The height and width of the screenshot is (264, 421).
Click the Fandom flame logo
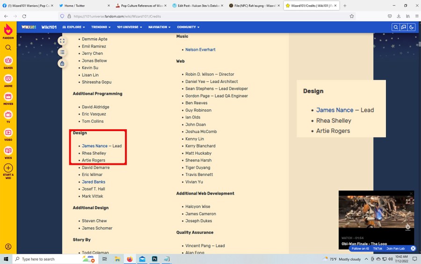[8, 31]
